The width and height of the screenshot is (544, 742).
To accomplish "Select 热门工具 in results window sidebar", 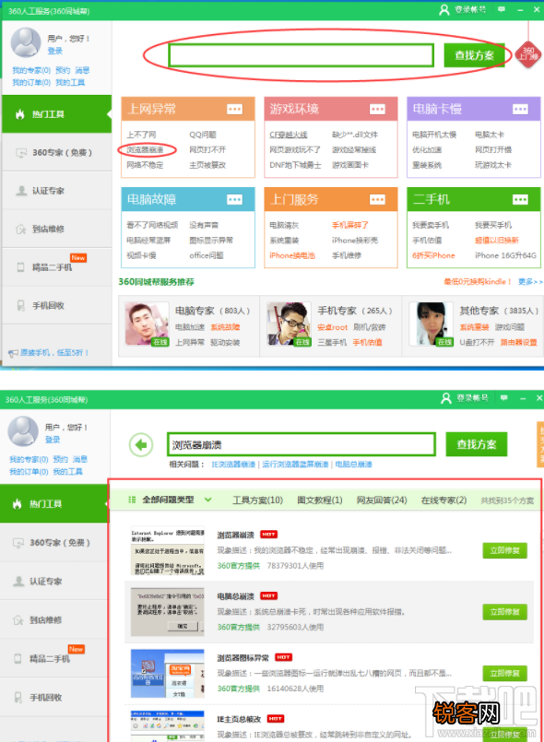I will [x=53, y=503].
